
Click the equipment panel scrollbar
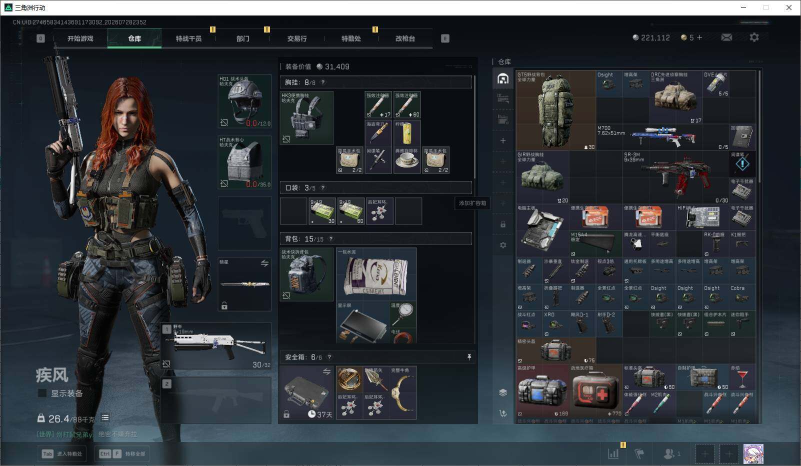tap(474, 126)
